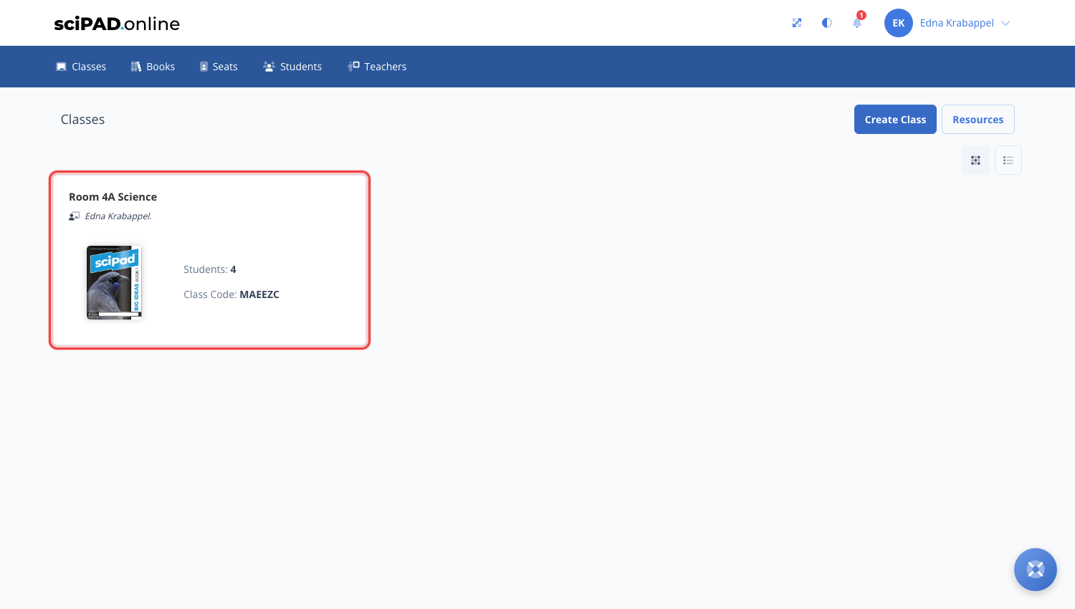The height and width of the screenshot is (609, 1075).
Task: Click the sciPAD.online logo
Action: 117,24
